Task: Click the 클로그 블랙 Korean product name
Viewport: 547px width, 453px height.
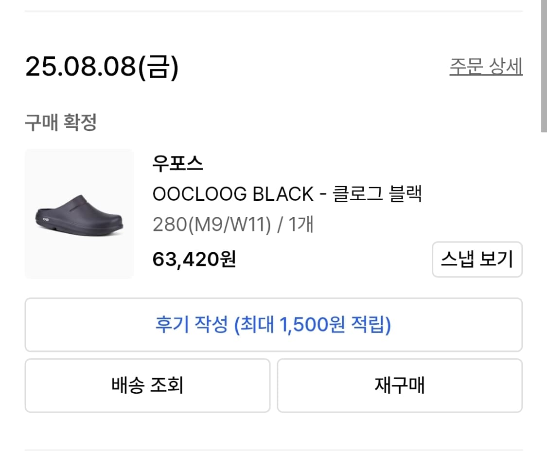Action: point(377,194)
